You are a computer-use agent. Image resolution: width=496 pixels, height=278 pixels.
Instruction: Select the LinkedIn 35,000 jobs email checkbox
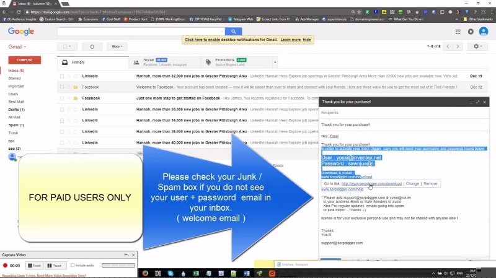(x=62, y=110)
